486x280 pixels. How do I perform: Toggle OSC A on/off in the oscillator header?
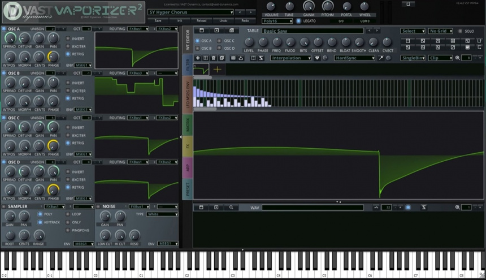(4, 29)
